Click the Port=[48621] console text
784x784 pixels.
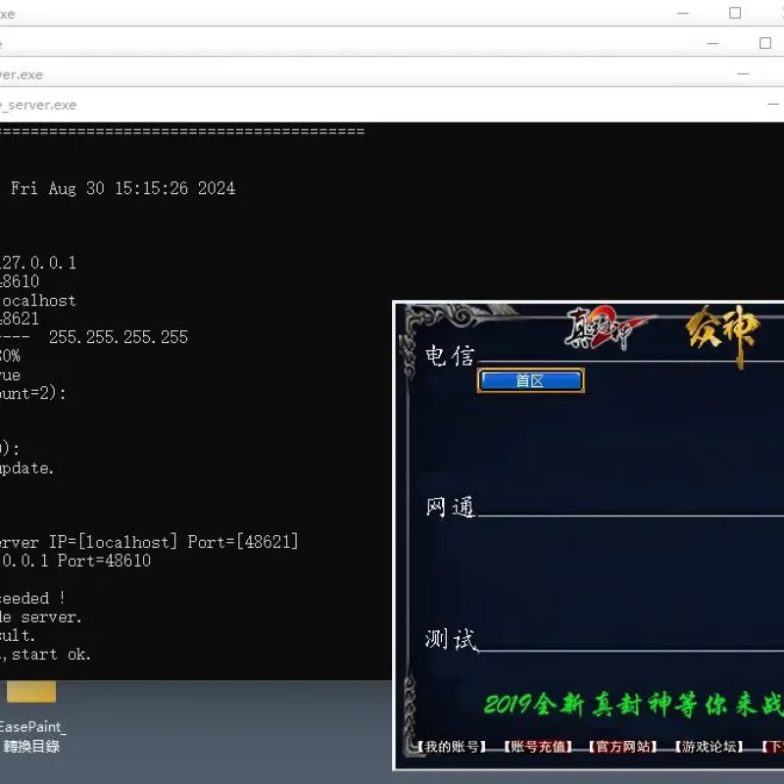243,542
